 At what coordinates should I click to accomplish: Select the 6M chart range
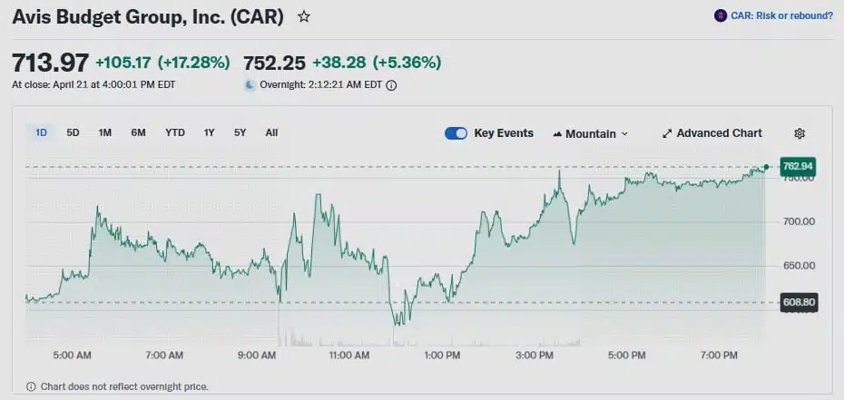point(138,132)
